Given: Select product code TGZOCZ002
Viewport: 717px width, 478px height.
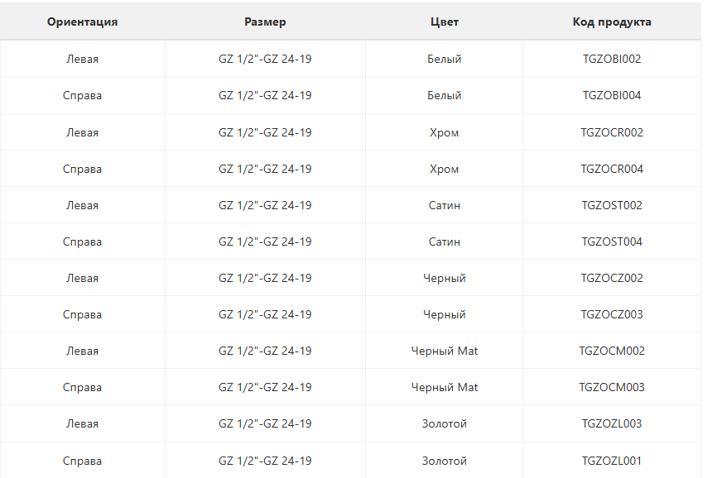Looking at the screenshot, I should tap(612, 278).
